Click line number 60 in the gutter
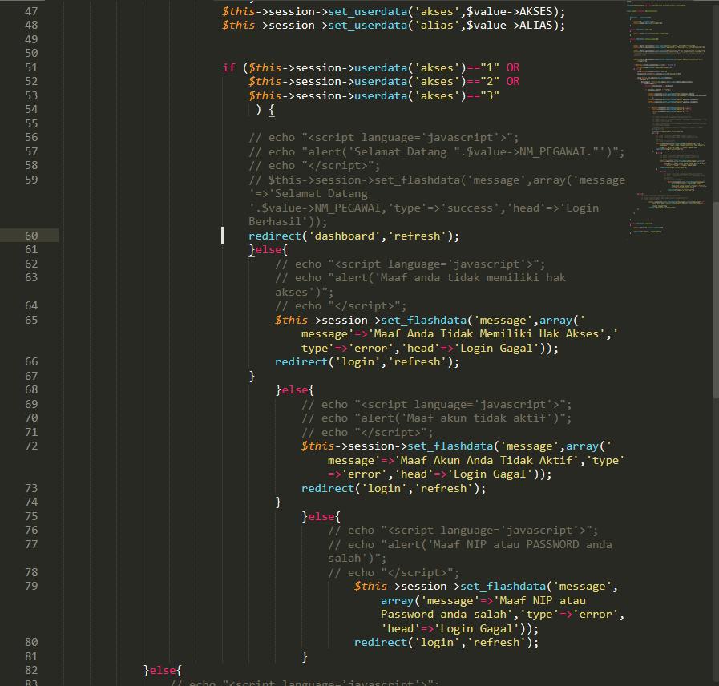Viewport: 719px width, 686px height. tap(31, 236)
